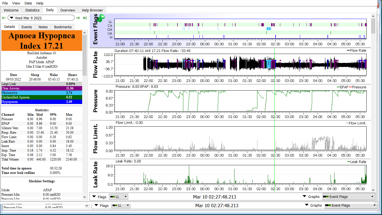Open the date picker on Wed Mar 9 2022
Screen dimensions: 382x215
click(x=41, y=18)
